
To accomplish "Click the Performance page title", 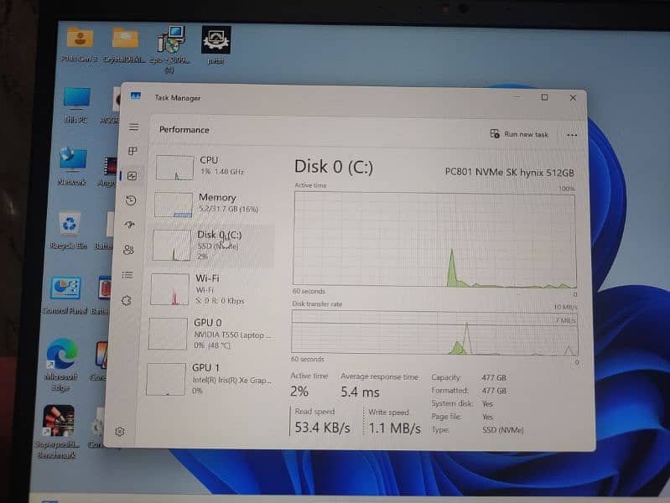I will pos(184,130).
